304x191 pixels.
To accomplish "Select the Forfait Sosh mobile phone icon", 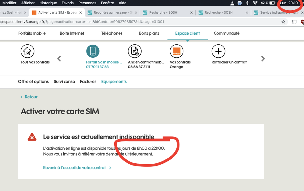I will click(x=93, y=51).
